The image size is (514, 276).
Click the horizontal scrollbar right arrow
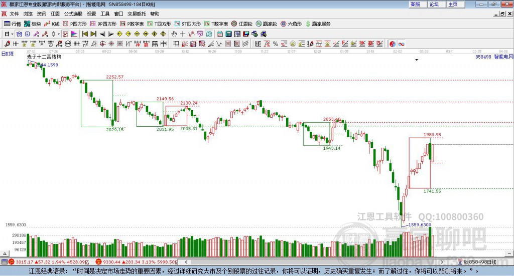[x=442, y=262]
